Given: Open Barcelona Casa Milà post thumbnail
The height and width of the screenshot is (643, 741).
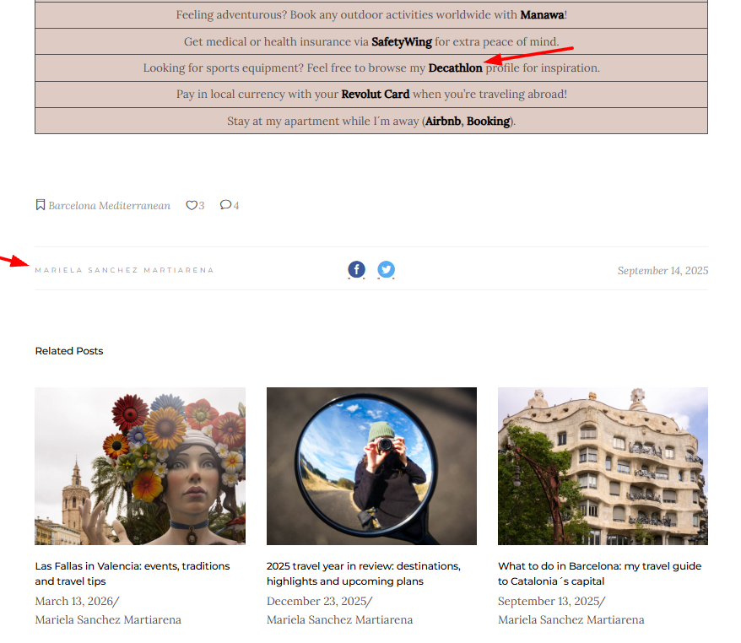Looking at the screenshot, I should tap(603, 466).
